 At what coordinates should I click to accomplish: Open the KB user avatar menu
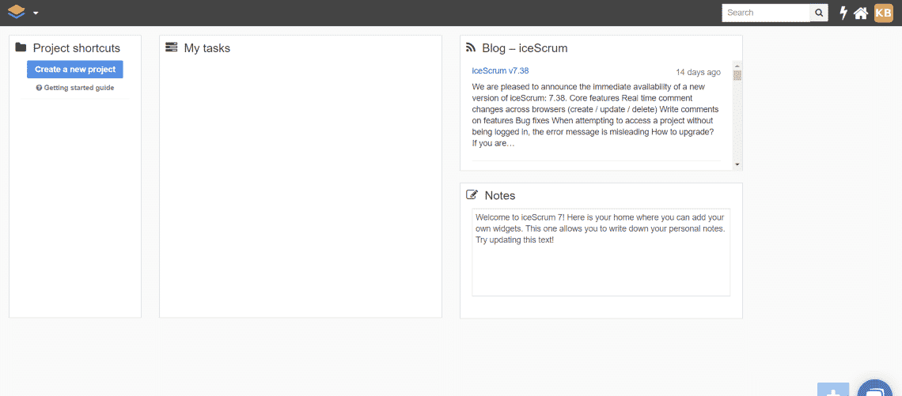point(883,13)
